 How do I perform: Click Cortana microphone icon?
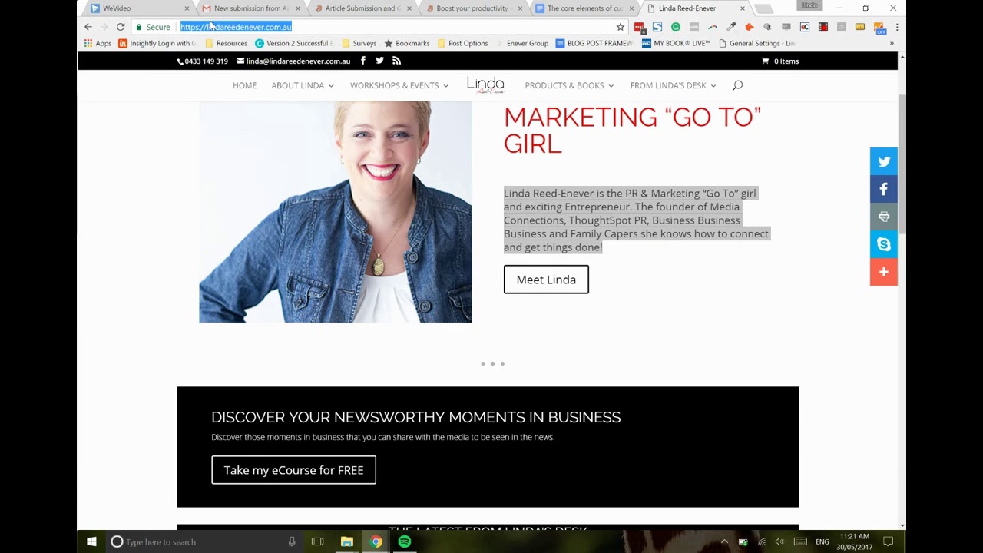[292, 541]
